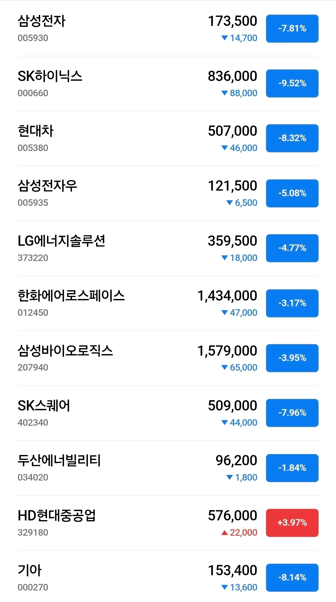Tap the red +3.97% badge for HD현대중공업
This screenshot has width=336, height=602.
coord(292,523)
